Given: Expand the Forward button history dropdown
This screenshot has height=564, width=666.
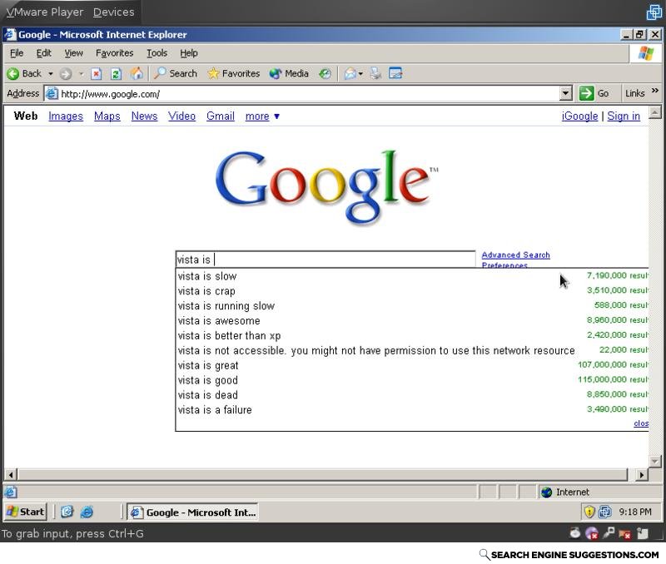Looking at the screenshot, I should tap(81, 74).
